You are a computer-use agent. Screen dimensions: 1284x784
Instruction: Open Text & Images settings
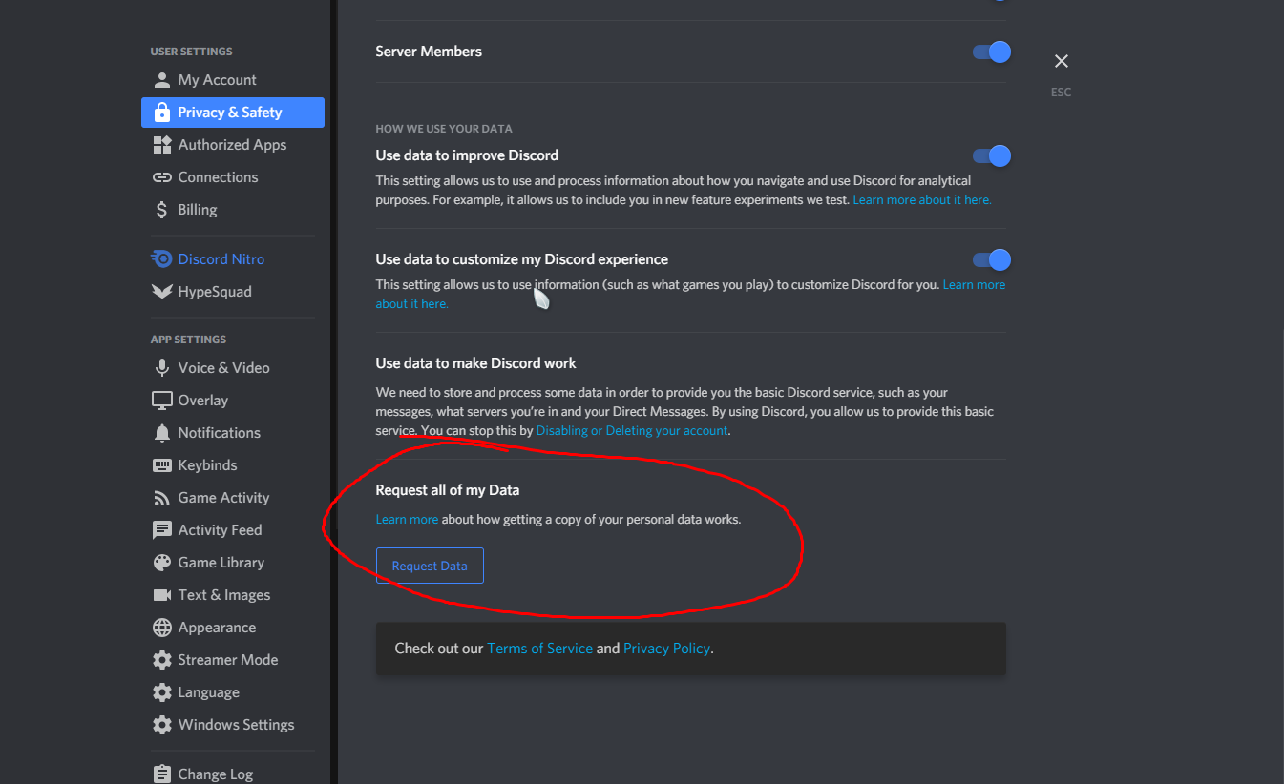(233, 595)
